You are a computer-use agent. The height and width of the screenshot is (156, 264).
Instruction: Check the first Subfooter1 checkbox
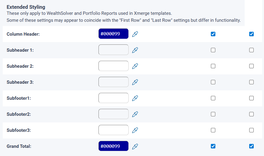click(x=213, y=98)
